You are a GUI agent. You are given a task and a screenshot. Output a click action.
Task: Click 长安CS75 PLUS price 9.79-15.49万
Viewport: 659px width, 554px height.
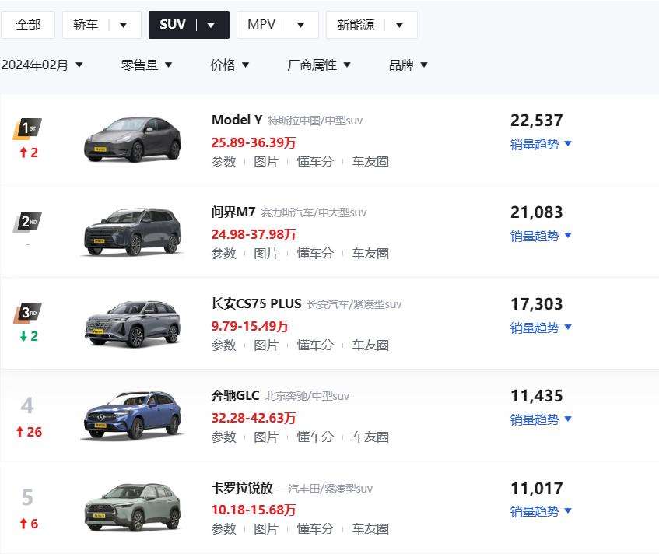250,326
